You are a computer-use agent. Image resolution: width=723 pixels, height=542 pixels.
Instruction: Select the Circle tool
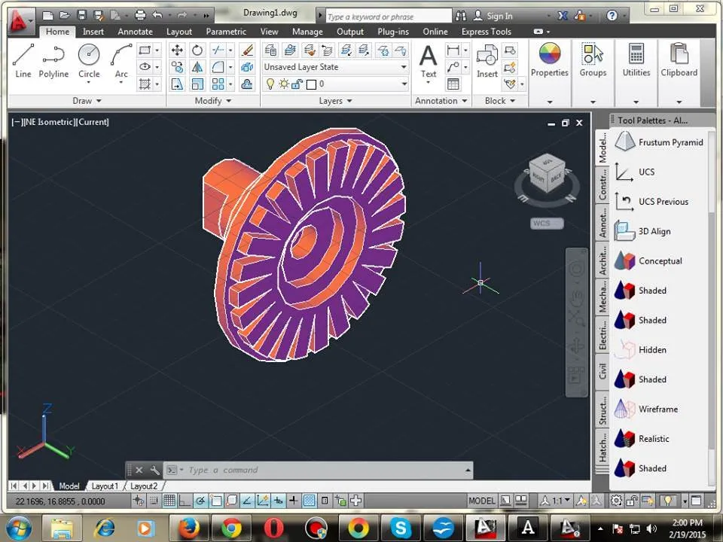click(89, 60)
